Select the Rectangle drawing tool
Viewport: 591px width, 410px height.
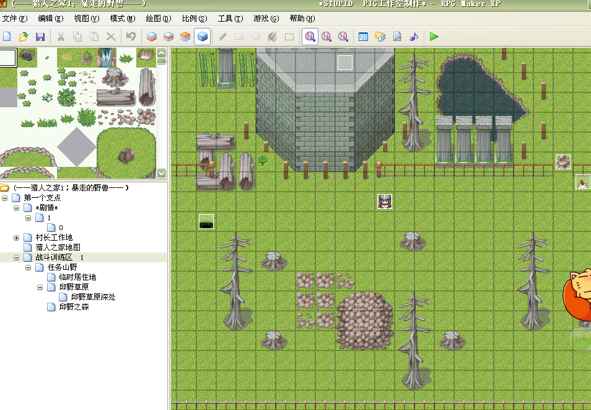239,37
